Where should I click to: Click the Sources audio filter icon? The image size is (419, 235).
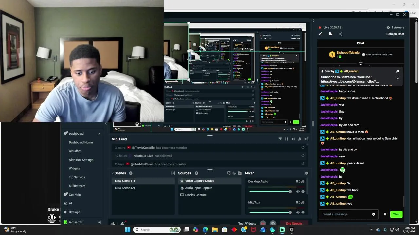234,173
